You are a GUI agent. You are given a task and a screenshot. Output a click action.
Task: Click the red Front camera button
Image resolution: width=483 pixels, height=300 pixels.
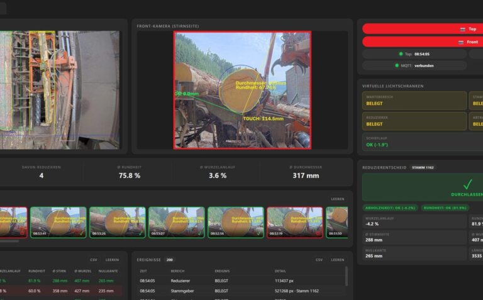pyautogui.click(x=423, y=42)
